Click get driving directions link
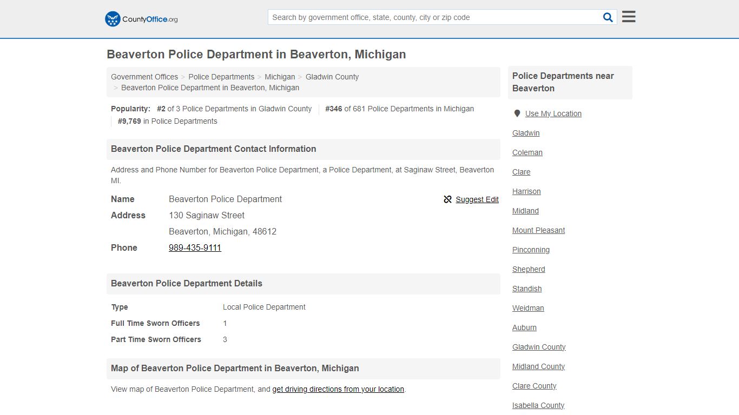 (x=338, y=389)
